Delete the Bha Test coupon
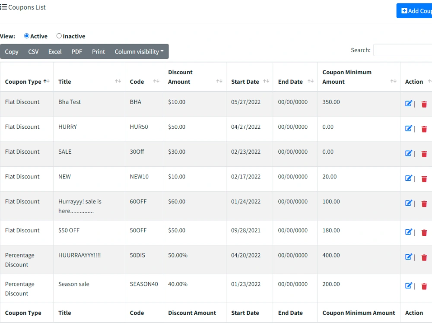The image size is (432, 324). click(x=424, y=104)
